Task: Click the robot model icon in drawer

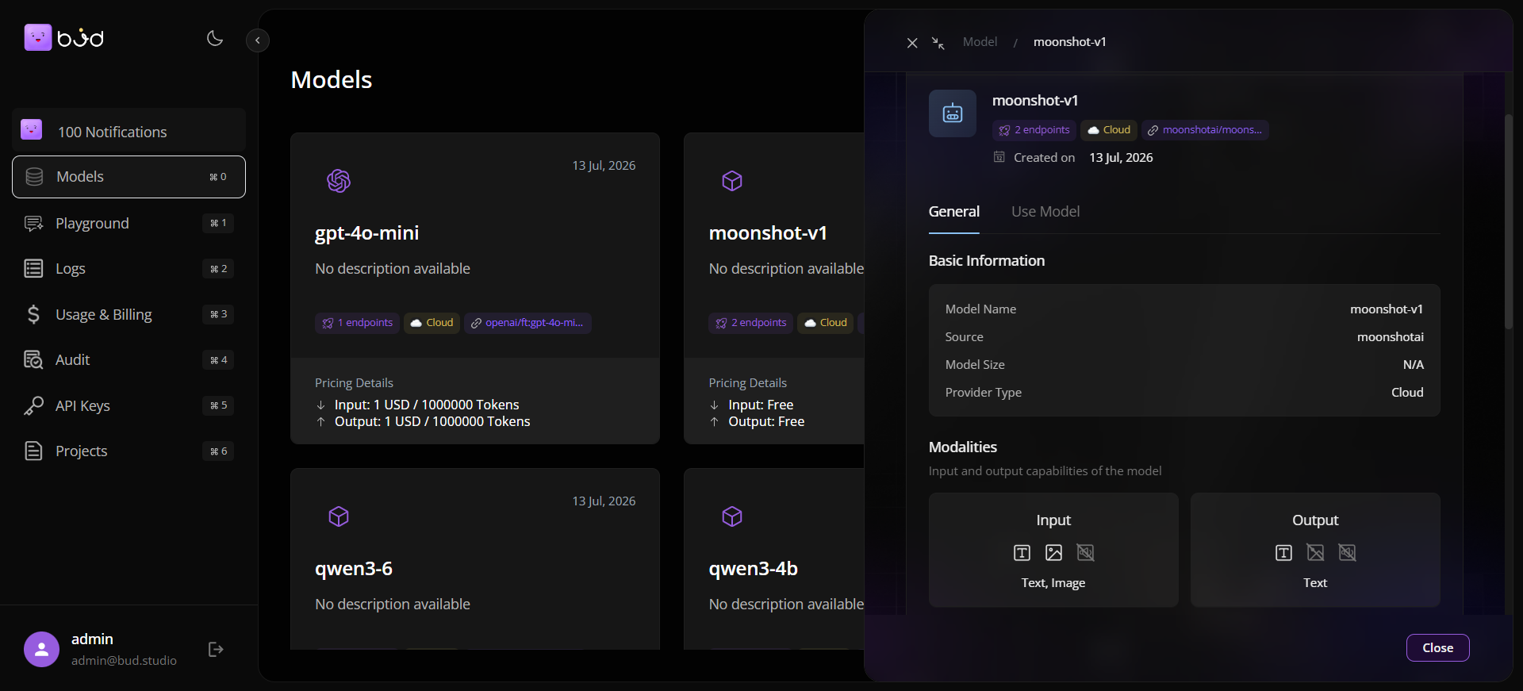Action: 953,113
